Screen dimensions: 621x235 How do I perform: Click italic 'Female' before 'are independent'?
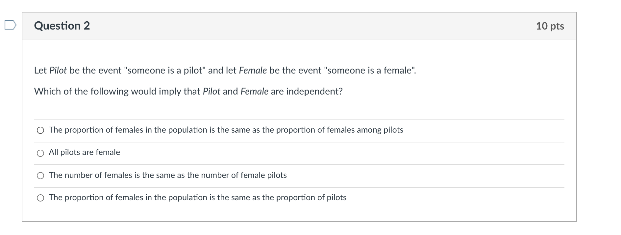[255, 91]
